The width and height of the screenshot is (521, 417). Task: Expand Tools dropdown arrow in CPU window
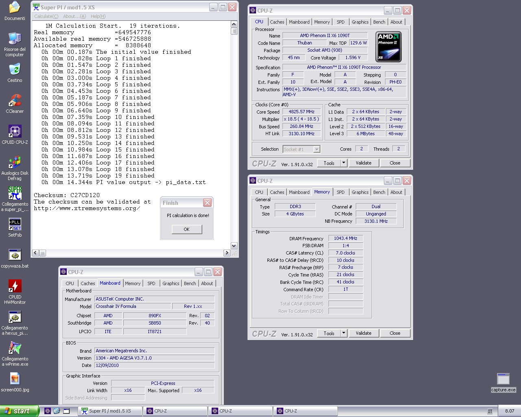click(344, 163)
